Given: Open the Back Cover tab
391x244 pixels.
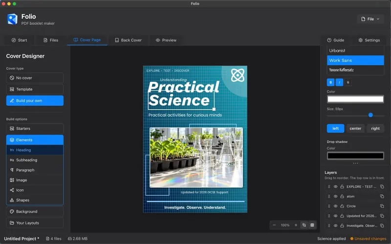Looking at the screenshot, I should 128,40.
